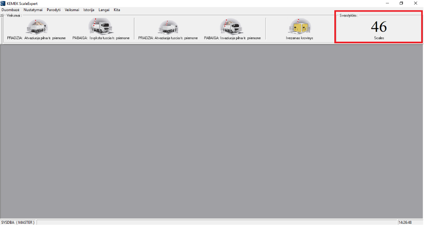Viewport: 424px width, 225px height.
Task: Click the scale weight reading 46
Action: [379, 27]
